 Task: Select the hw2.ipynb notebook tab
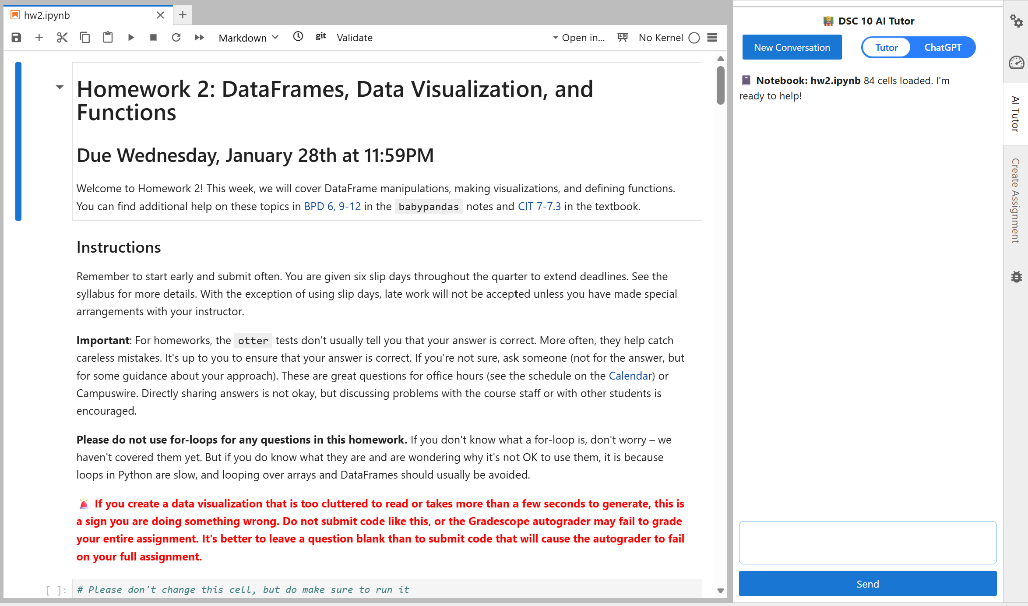[47, 15]
